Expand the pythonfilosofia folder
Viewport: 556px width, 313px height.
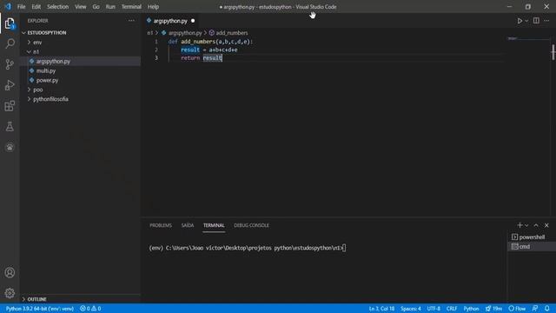[x=50, y=99]
